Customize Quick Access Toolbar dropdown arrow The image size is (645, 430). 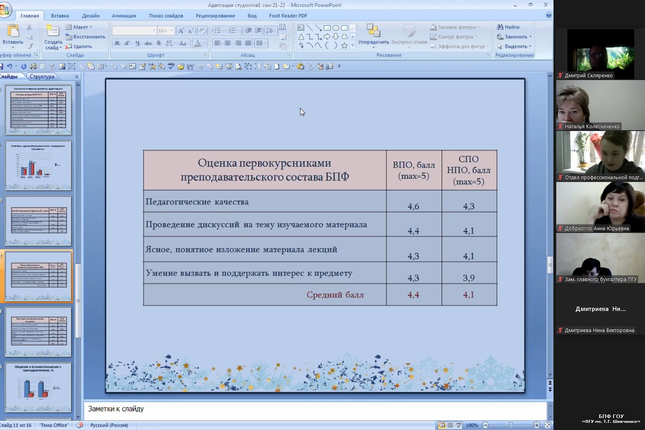[339, 66]
